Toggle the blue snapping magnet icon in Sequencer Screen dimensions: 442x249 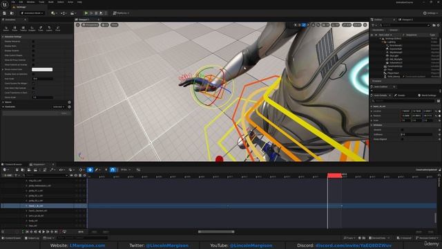pyautogui.click(x=113, y=169)
